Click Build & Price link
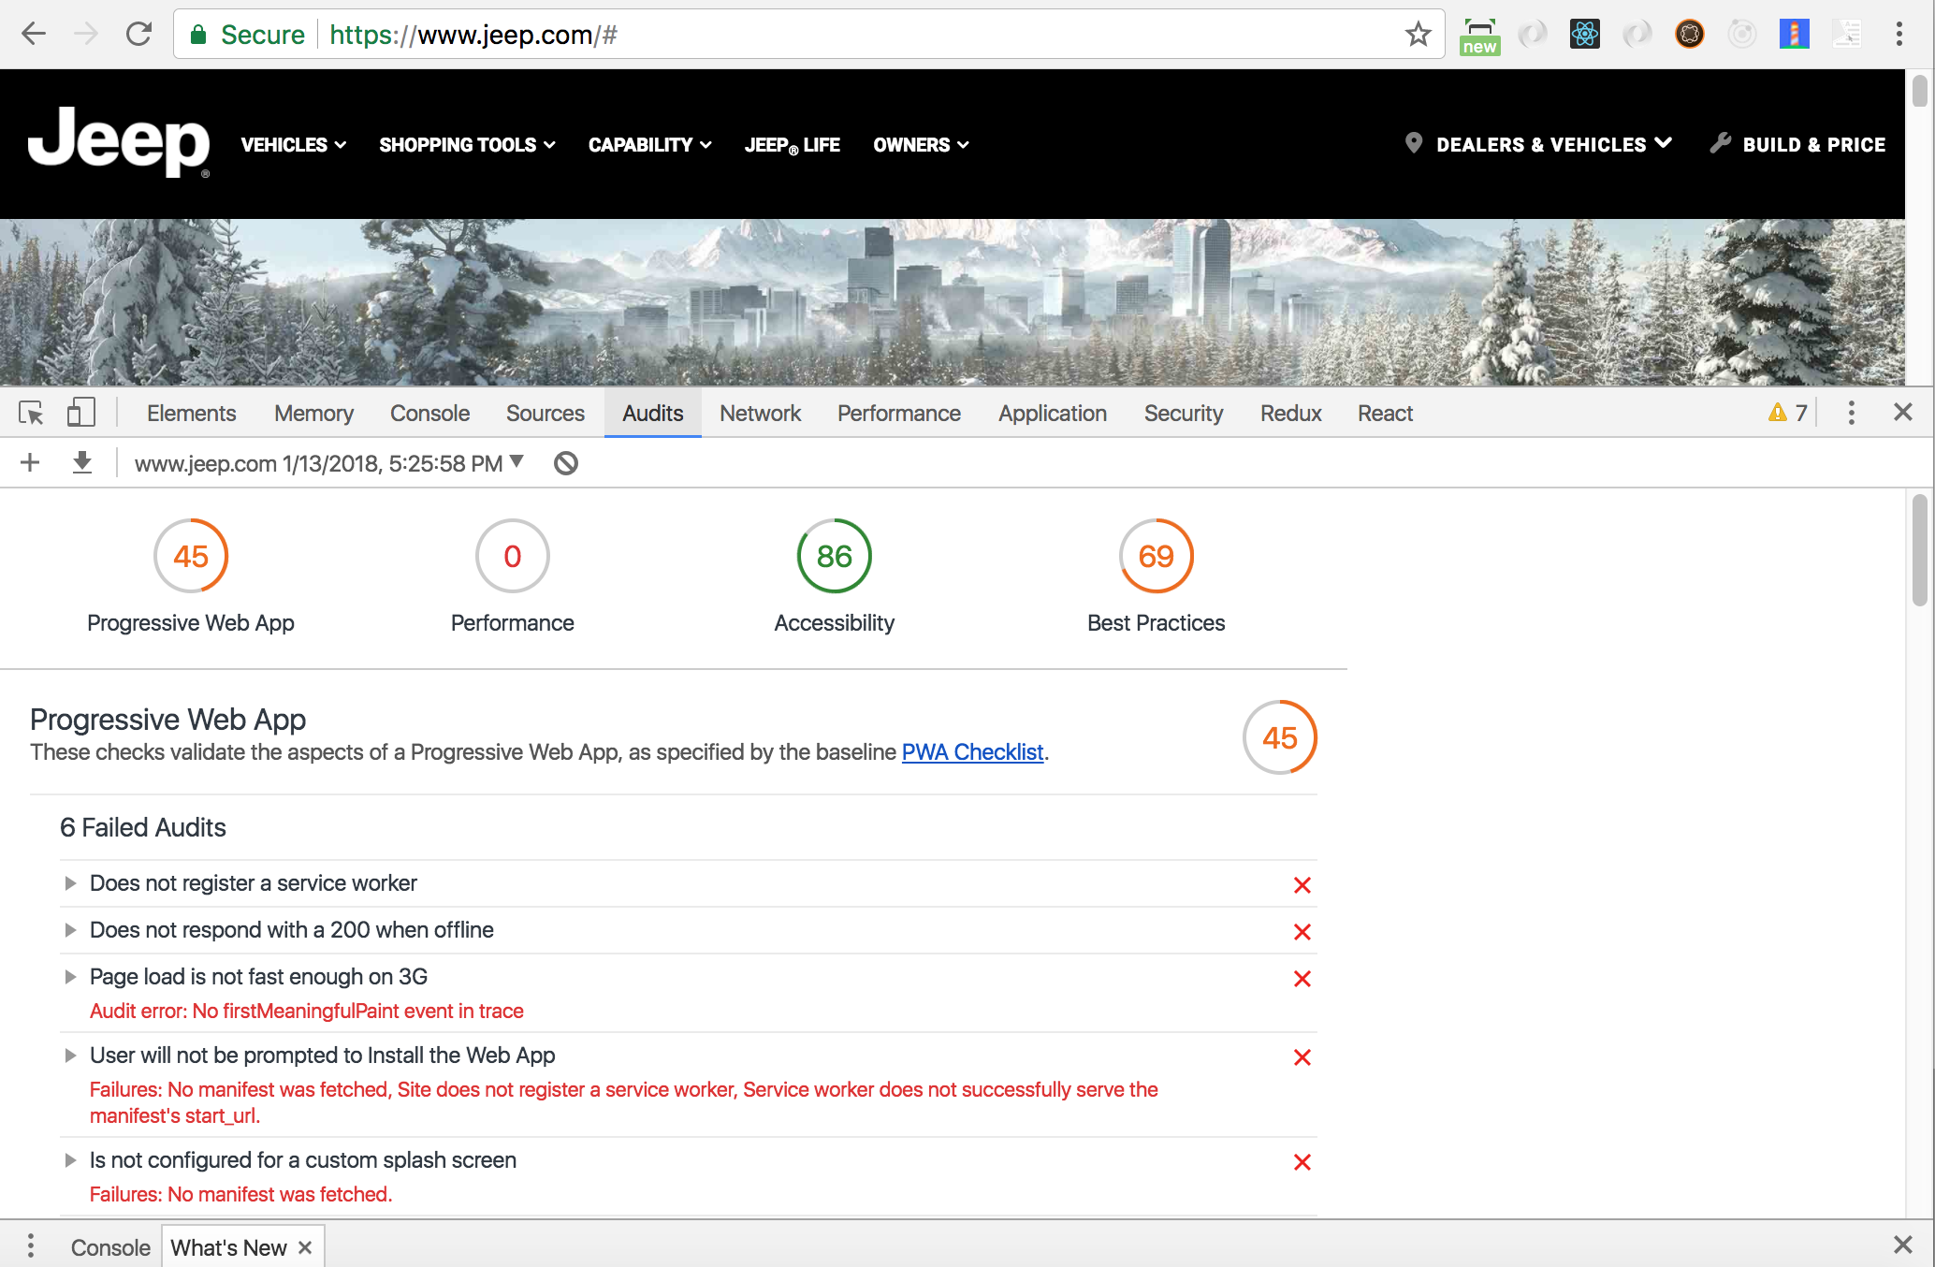The image size is (1935, 1267). 1814,145
